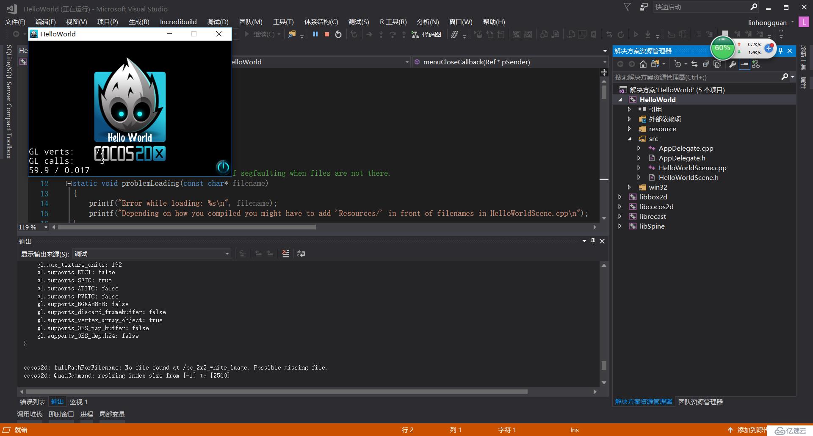Click the navigate backward toolbar icon

16,34
